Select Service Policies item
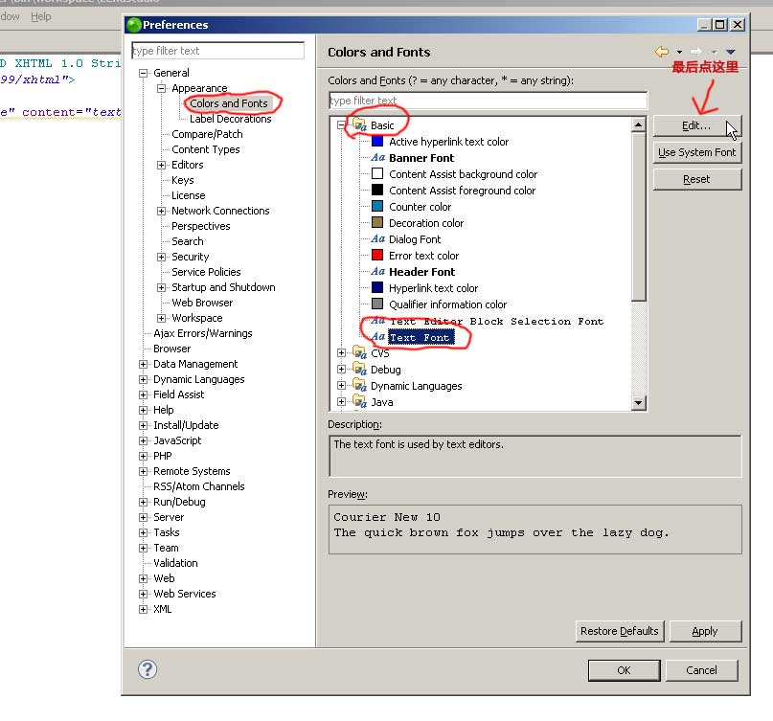Viewport: 773px width, 721px height. [206, 272]
